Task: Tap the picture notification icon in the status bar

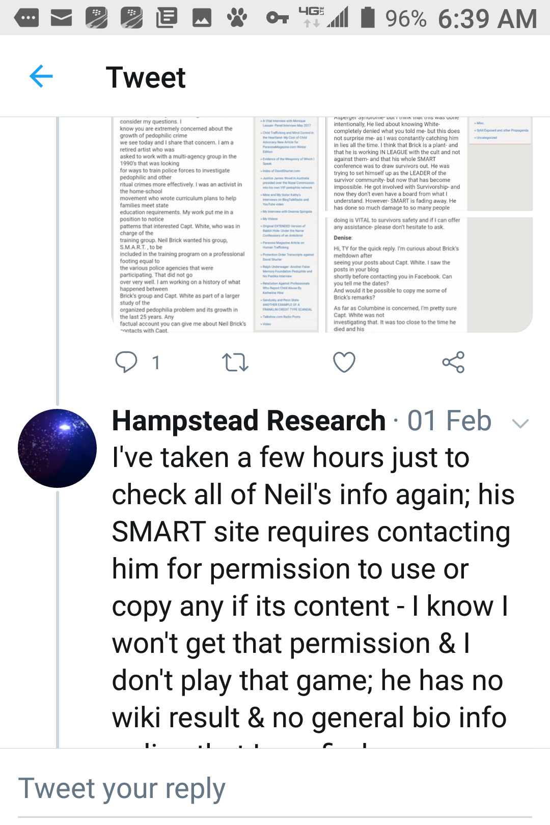Action: (202, 18)
